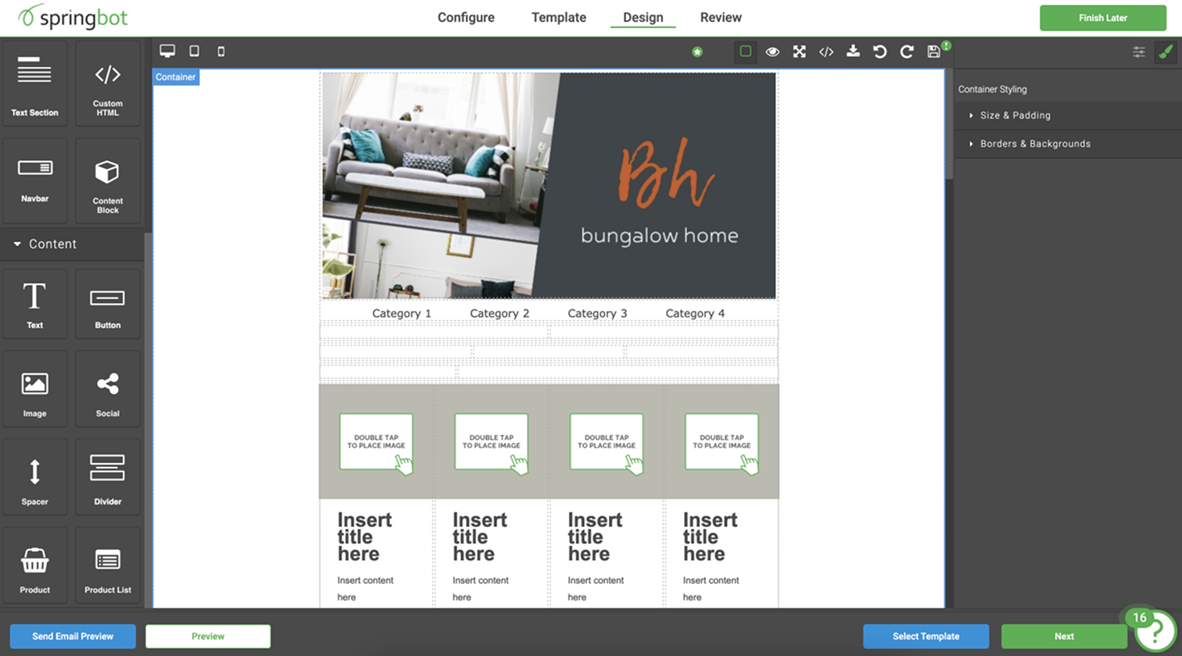The height and width of the screenshot is (656, 1182).
Task: Select desktop device view
Action: click(x=167, y=52)
